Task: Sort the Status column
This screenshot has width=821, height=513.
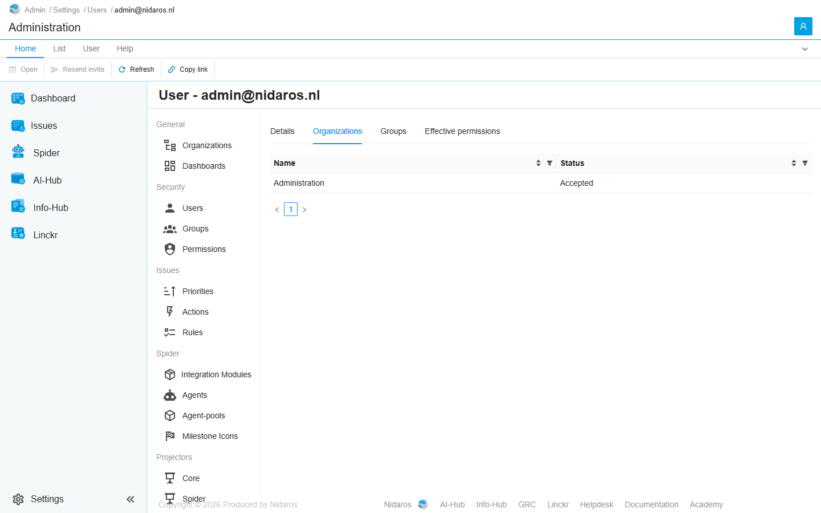Action: [794, 163]
